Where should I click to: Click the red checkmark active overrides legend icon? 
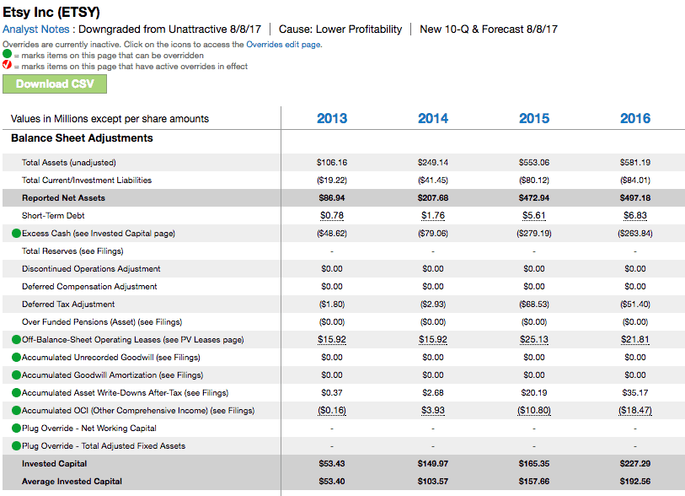tap(7, 65)
